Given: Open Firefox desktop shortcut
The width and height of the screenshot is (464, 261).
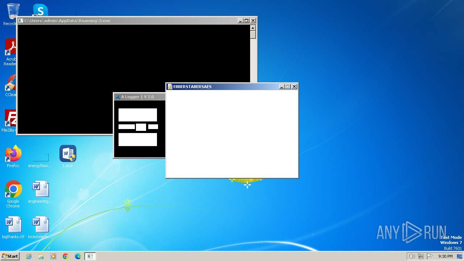Looking at the screenshot, I should point(13,156).
